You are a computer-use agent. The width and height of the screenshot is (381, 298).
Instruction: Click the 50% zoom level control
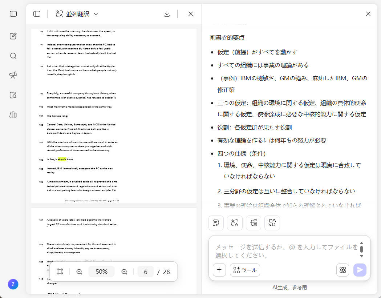101,271
